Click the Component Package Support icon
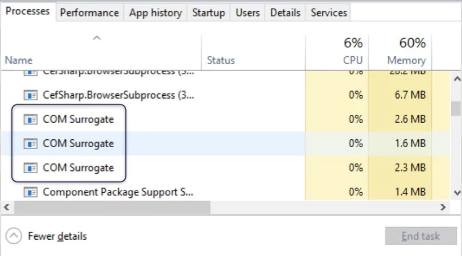Image resolution: width=462 pixels, height=256 pixels. [x=30, y=192]
